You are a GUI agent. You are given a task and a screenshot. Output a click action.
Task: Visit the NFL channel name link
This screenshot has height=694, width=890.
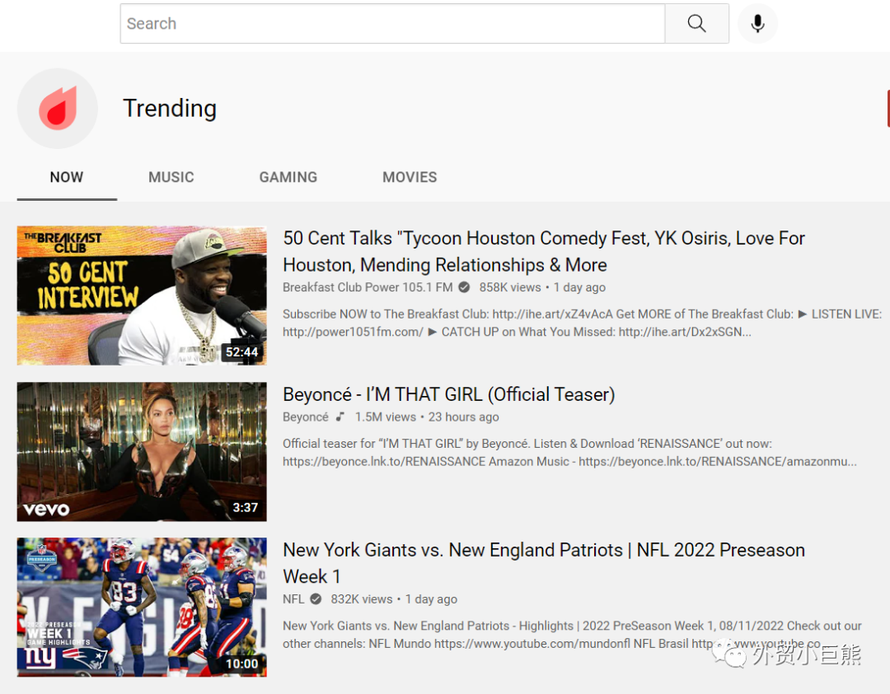click(293, 599)
